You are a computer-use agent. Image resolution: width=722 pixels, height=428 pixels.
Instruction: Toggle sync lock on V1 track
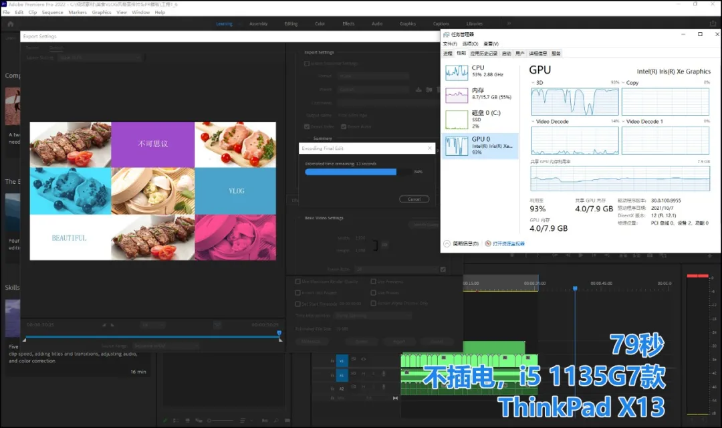(354, 359)
